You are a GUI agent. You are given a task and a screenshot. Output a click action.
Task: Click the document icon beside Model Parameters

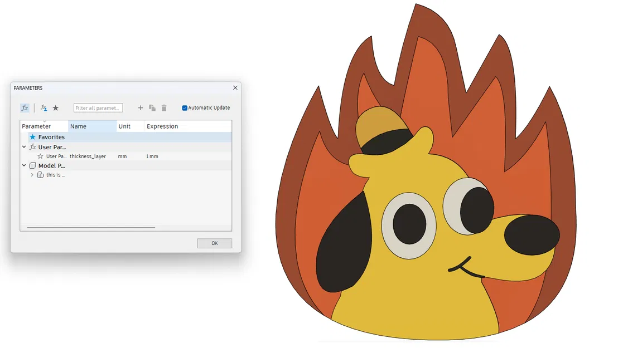[x=32, y=165]
